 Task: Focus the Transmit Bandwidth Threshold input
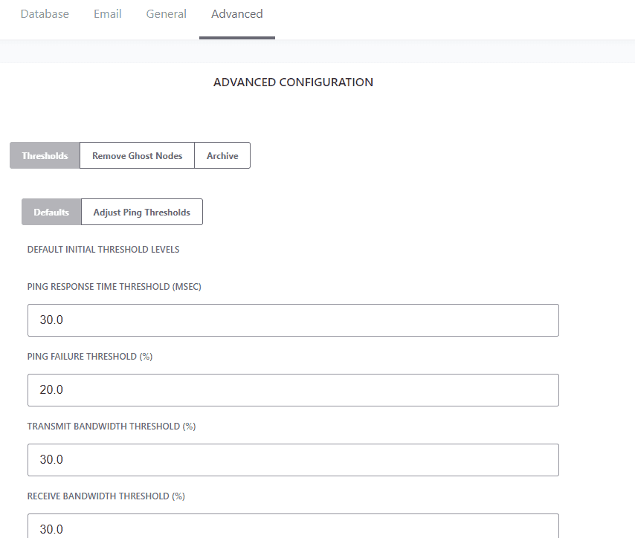pyautogui.click(x=293, y=460)
